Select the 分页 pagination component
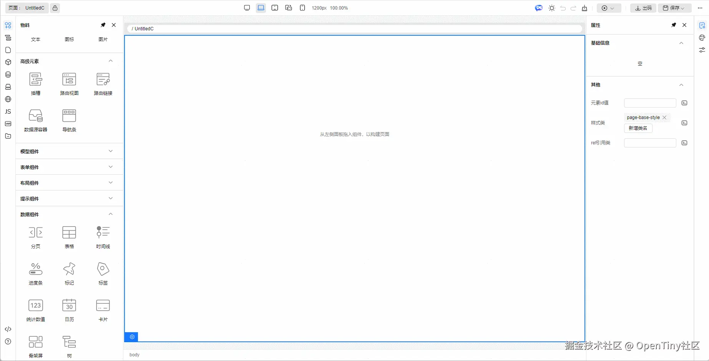Viewport: 709px width, 361px height. (36, 237)
